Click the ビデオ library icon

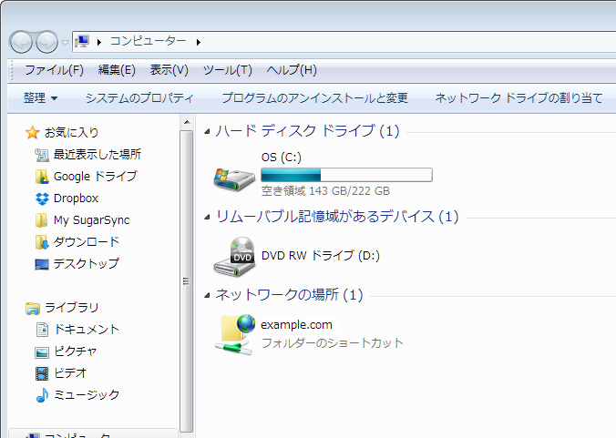point(42,373)
